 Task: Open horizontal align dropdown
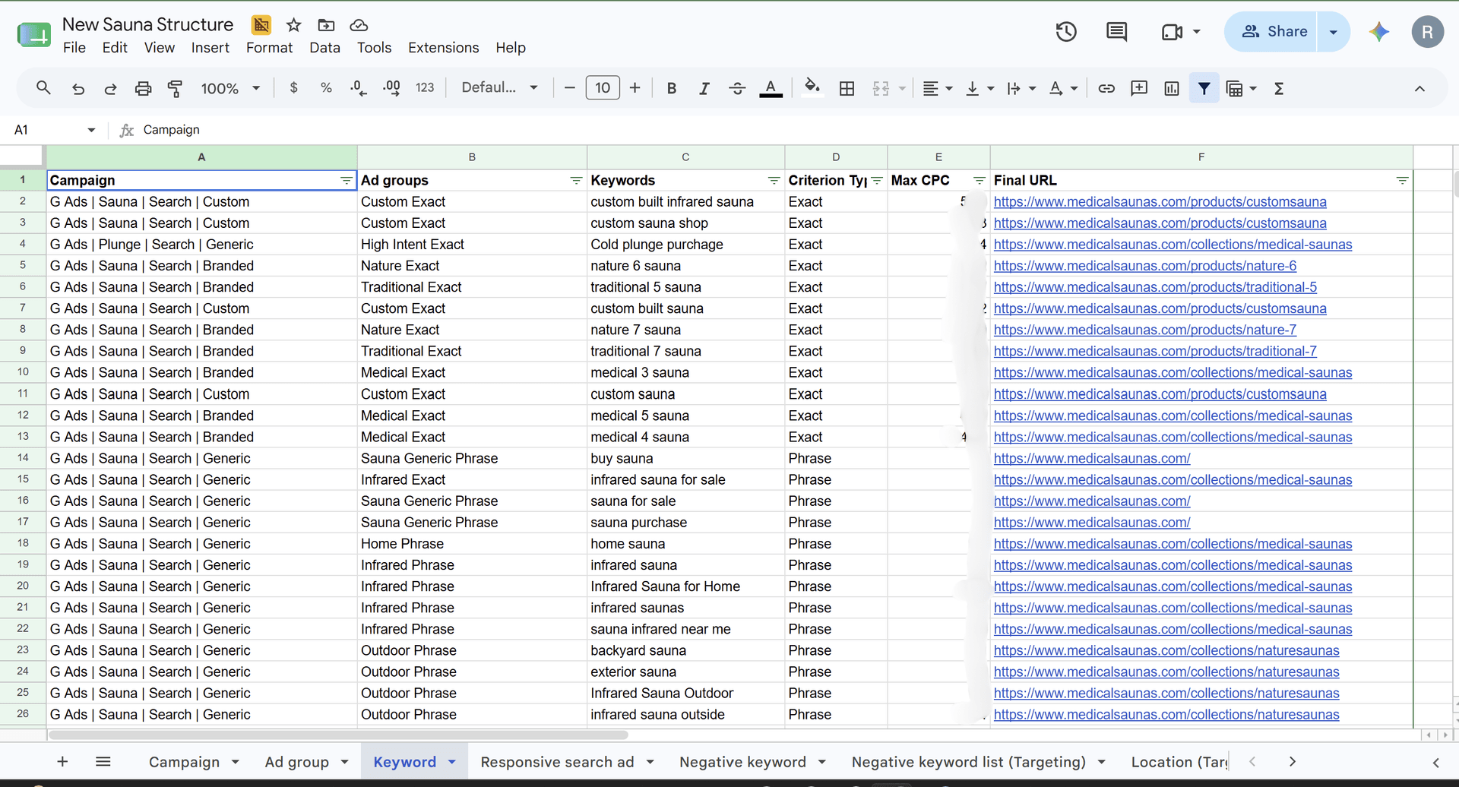tap(938, 88)
